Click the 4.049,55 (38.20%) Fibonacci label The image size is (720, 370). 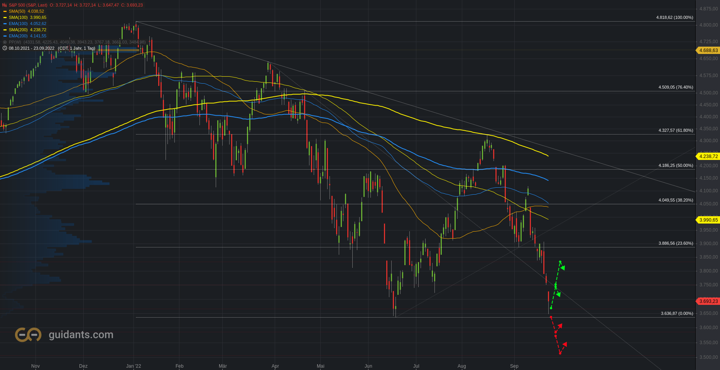676,200
